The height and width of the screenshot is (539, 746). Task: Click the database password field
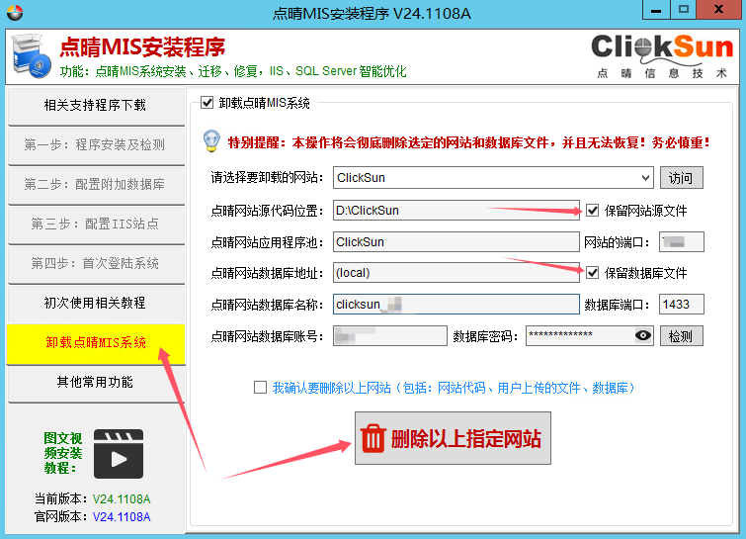(x=590, y=335)
